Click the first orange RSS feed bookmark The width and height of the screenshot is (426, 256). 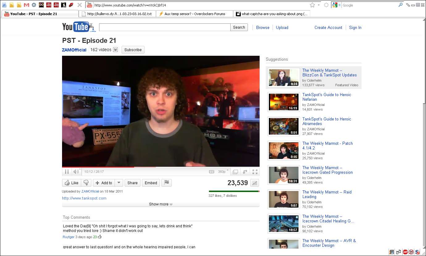coord(12,5)
